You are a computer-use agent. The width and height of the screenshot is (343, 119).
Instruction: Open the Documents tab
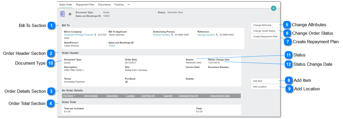tap(104, 5)
